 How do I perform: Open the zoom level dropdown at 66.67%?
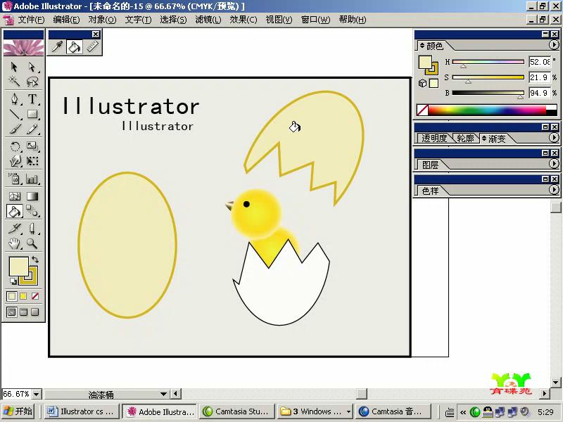click(37, 394)
